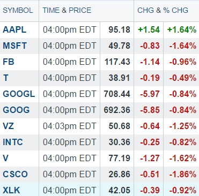
Task: Click VZ 04:03pm EDT time cell
Action: 70,126
